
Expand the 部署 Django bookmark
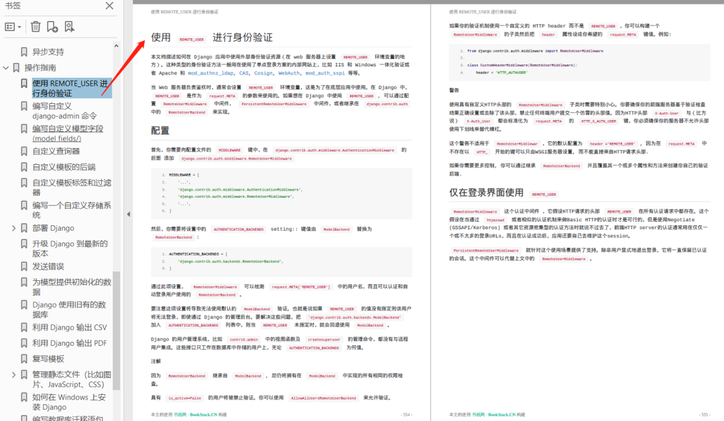pos(13,228)
